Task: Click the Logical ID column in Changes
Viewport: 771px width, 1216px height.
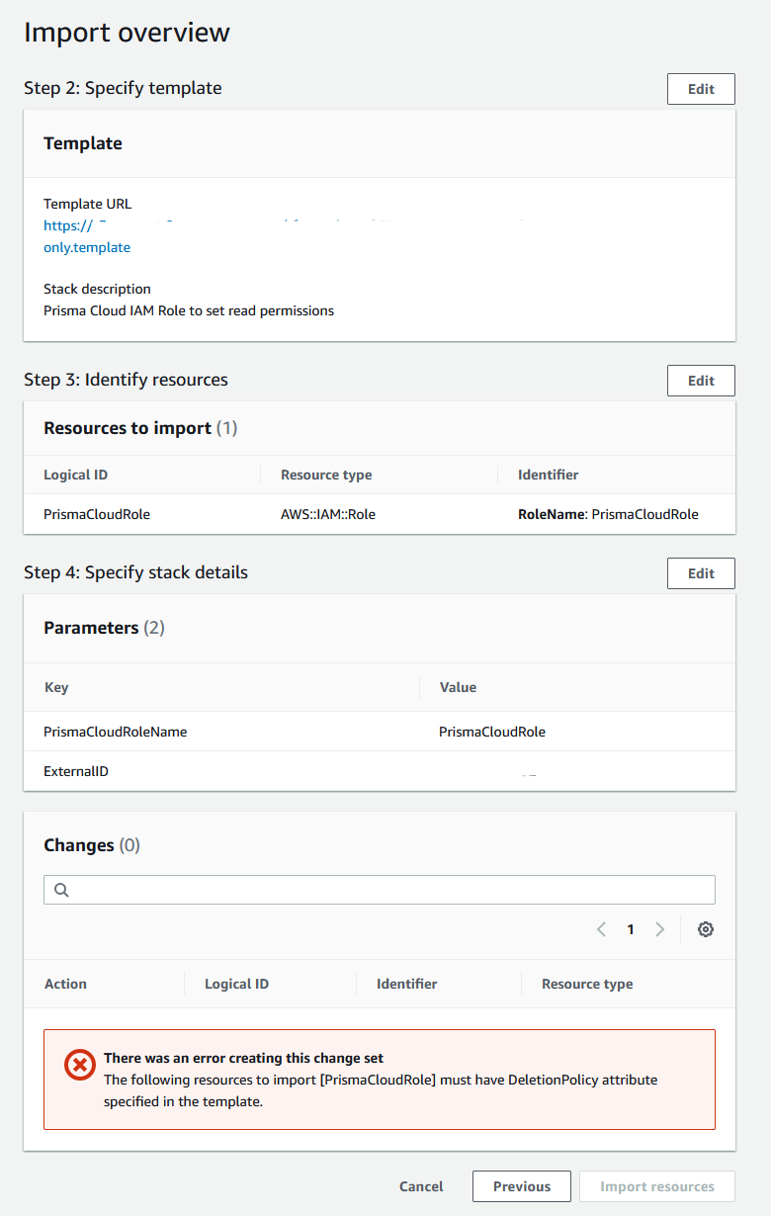Action: point(237,984)
